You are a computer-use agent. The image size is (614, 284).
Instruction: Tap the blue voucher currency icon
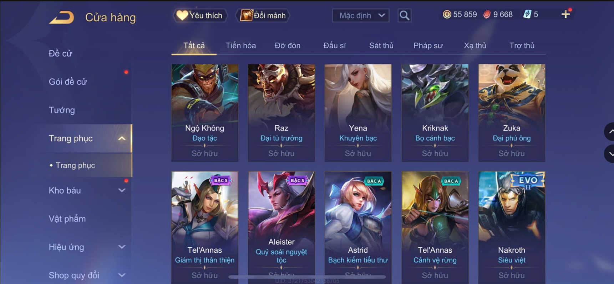(527, 14)
